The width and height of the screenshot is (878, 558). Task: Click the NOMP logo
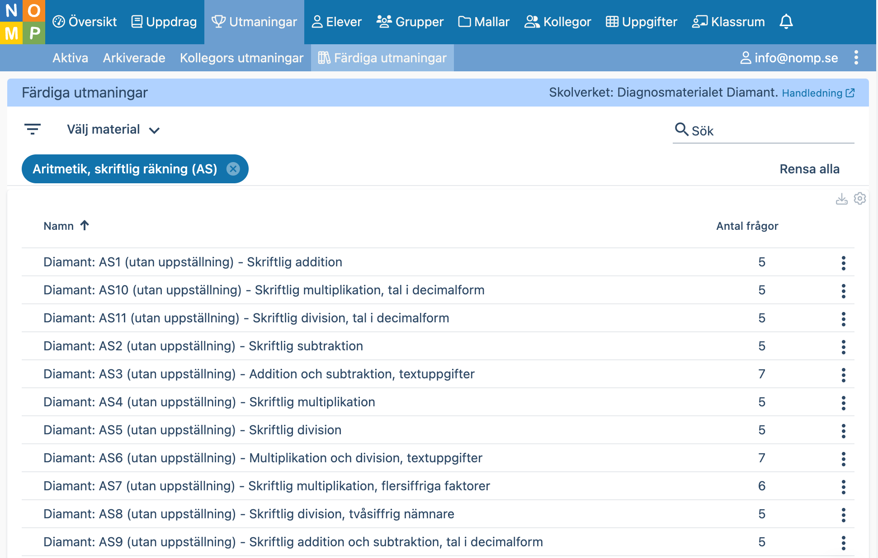pyautogui.click(x=23, y=22)
